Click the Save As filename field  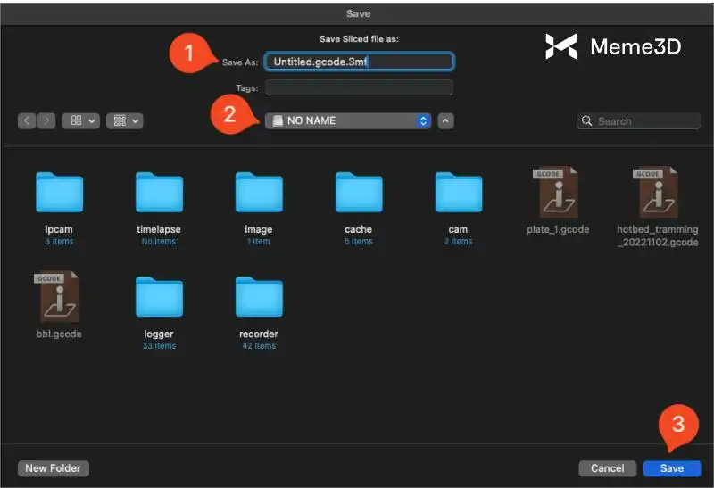pyautogui.click(x=359, y=62)
